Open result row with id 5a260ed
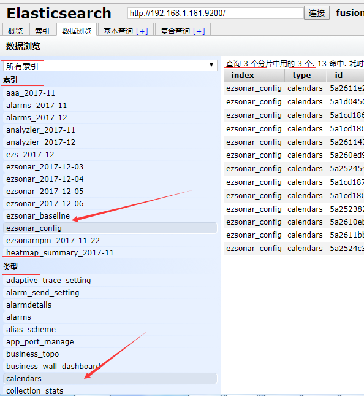Viewport: 364px width, 396px height. (x=294, y=155)
